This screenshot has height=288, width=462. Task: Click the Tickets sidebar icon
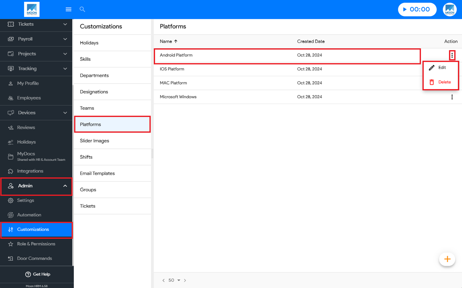coord(11,24)
